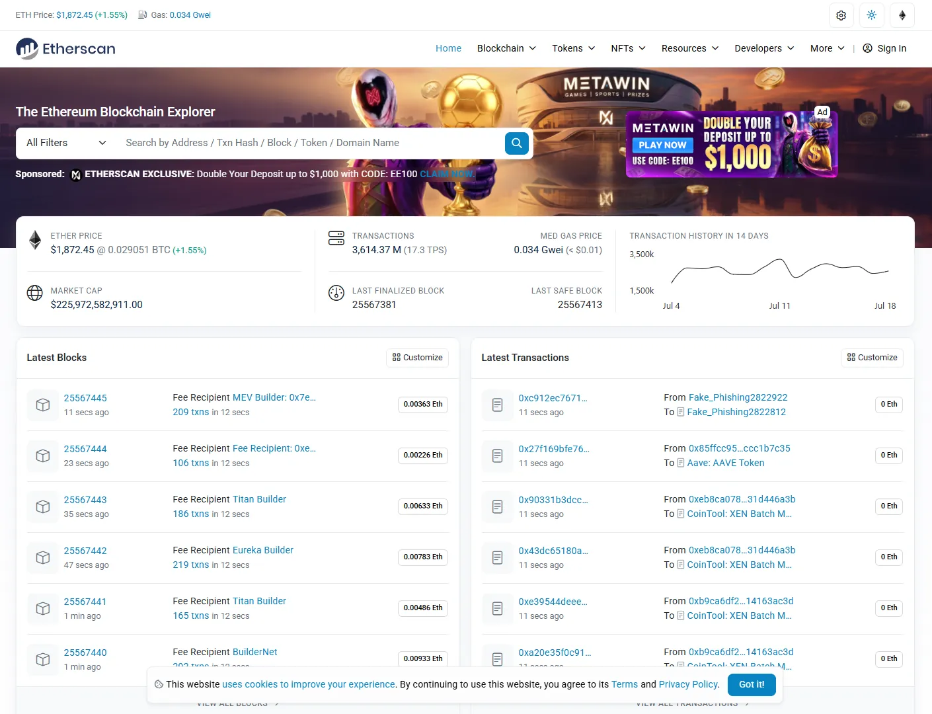Open the Terms link in cookie banner
The image size is (932, 714).
pos(625,684)
